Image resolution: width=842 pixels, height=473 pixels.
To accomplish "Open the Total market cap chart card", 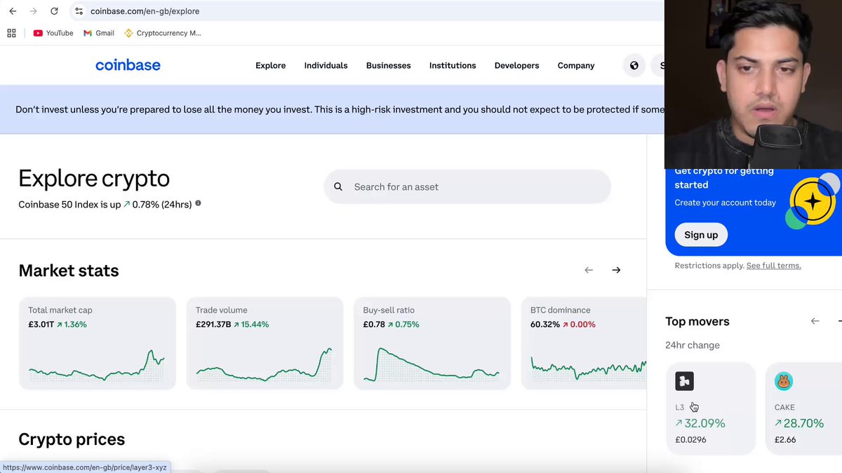I will pyautogui.click(x=98, y=343).
